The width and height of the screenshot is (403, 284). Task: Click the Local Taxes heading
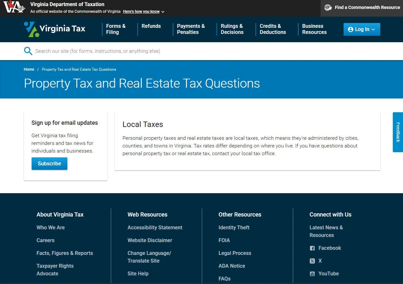(143, 124)
